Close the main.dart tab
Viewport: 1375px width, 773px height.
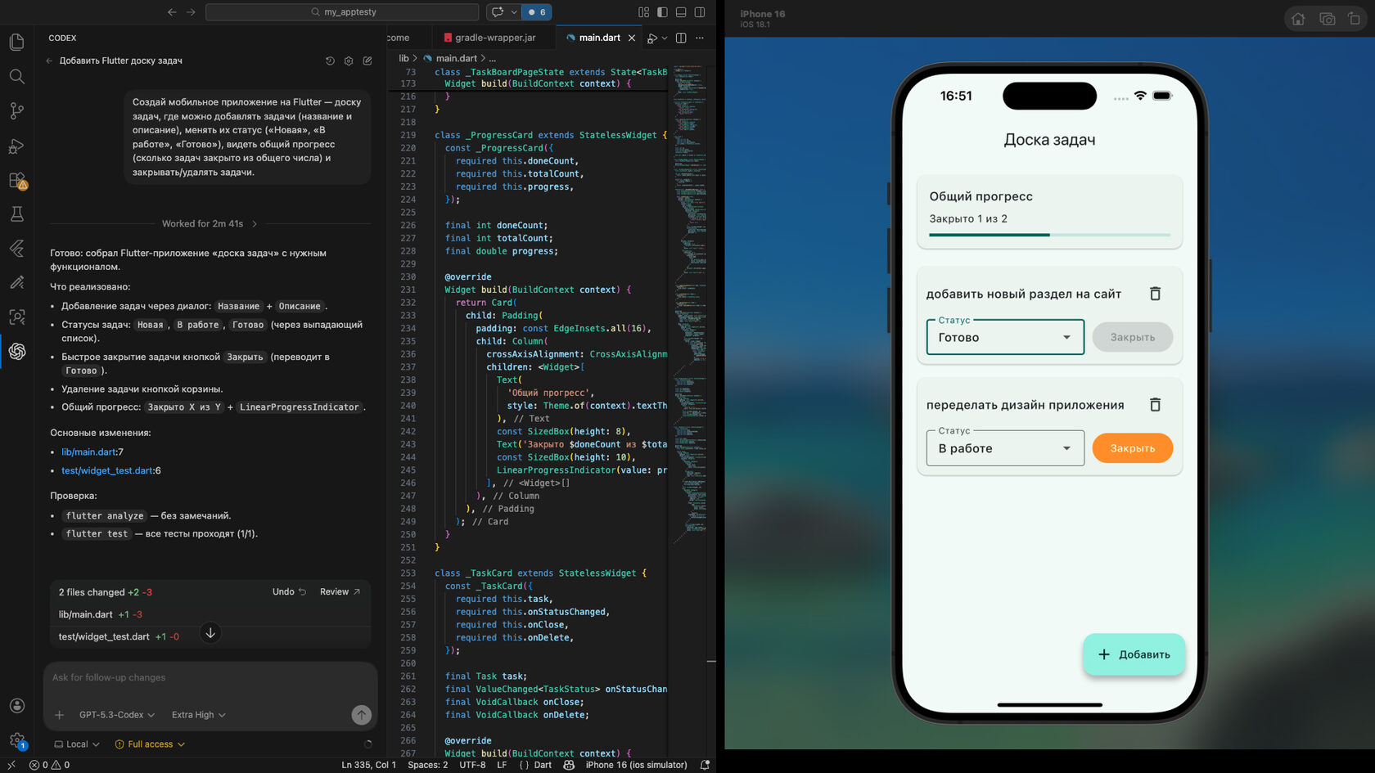click(x=632, y=38)
